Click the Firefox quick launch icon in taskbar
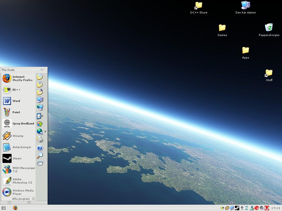The width and height of the screenshot is (282, 211). coord(15,208)
